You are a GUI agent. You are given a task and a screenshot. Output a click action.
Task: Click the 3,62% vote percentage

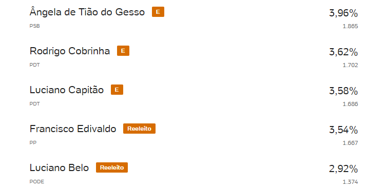coord(343,52)
